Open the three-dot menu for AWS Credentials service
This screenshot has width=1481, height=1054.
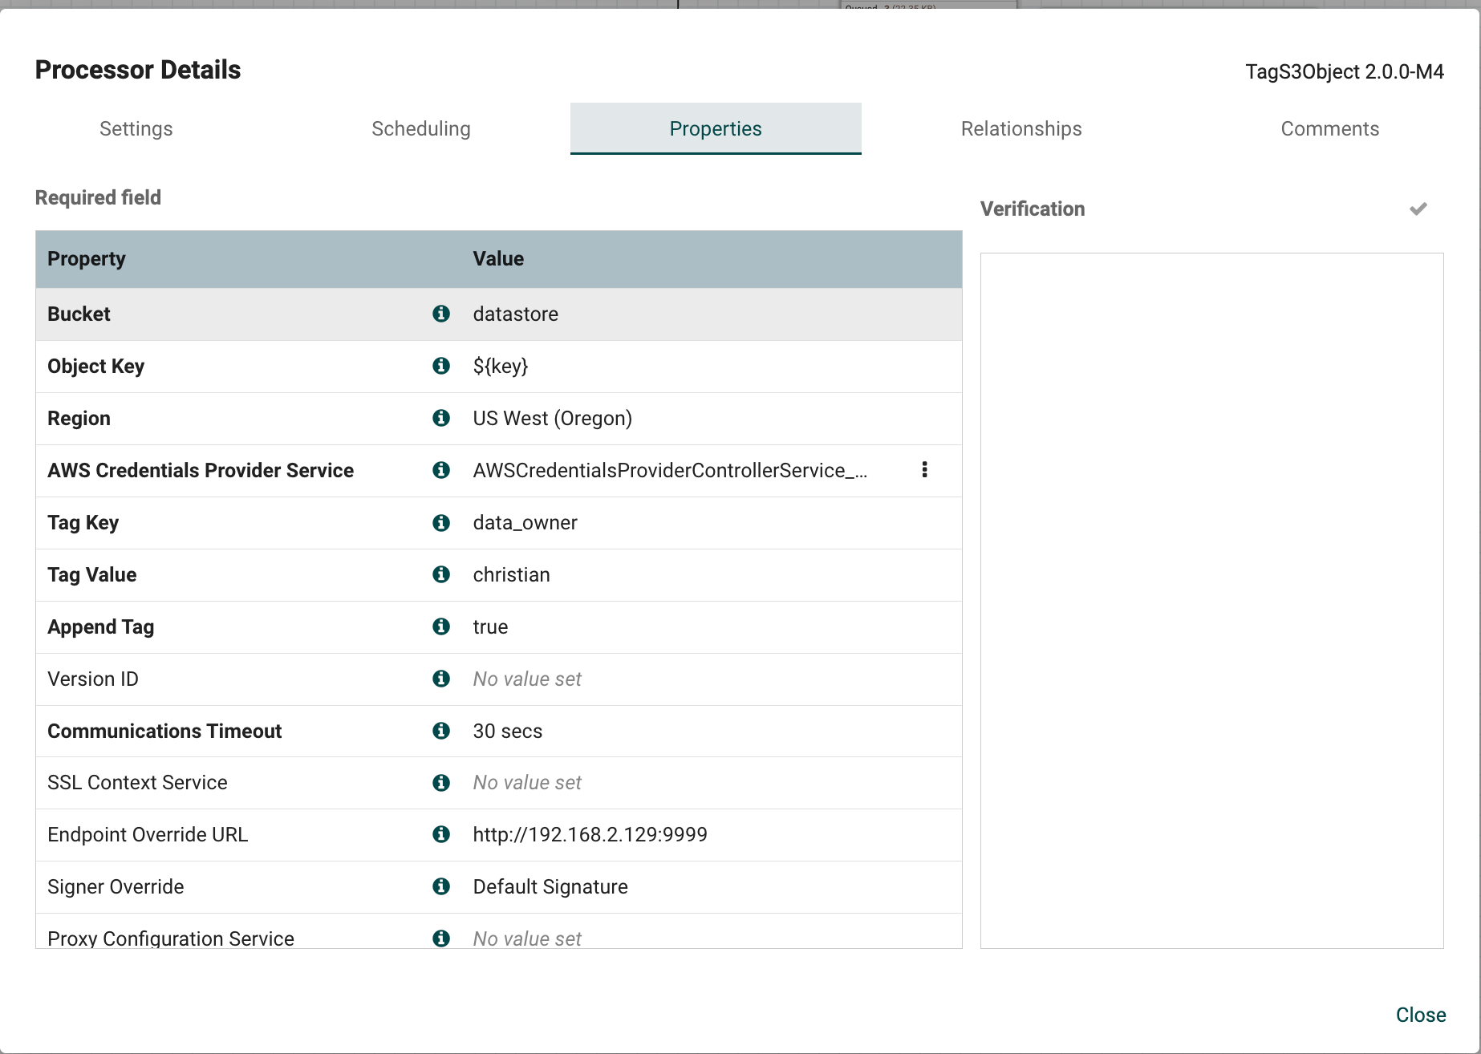point(925,470)
